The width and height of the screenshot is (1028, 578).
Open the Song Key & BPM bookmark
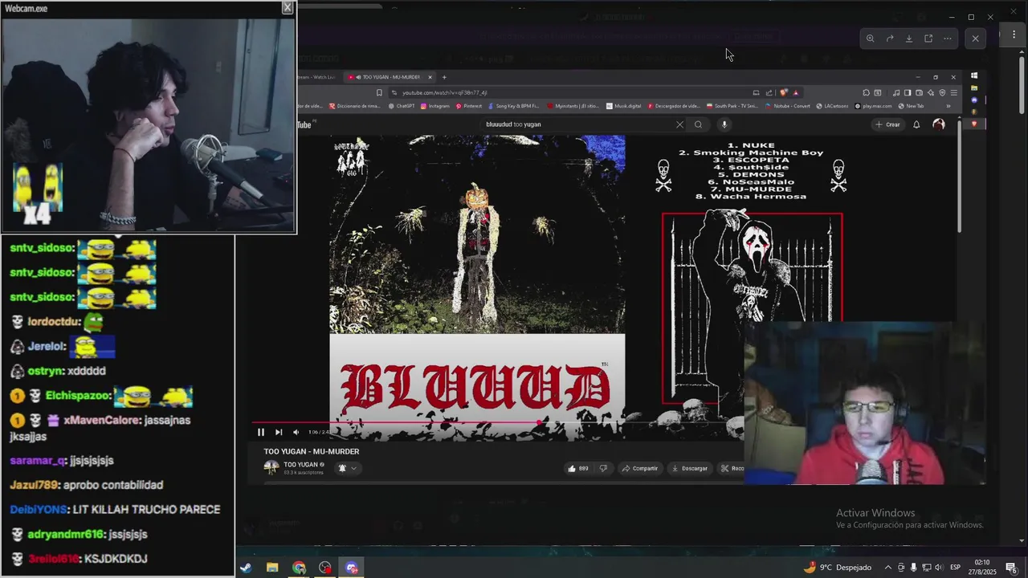point(513,106)
